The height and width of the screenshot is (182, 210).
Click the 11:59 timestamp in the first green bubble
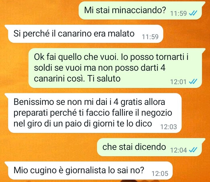tap(178, 13)
